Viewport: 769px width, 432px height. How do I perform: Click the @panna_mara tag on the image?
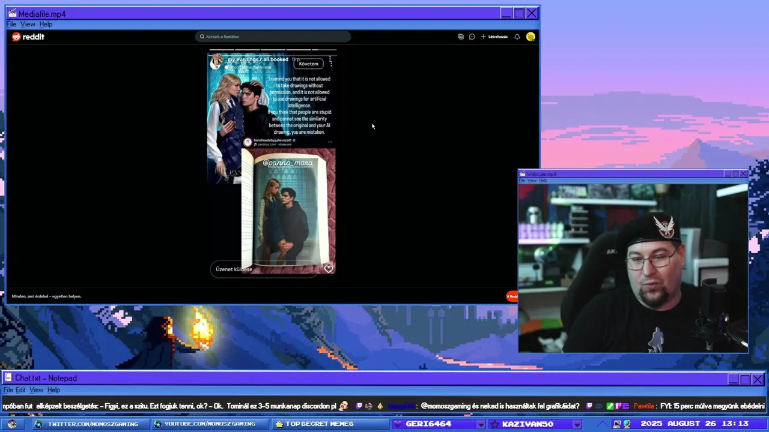pos(288,163)
